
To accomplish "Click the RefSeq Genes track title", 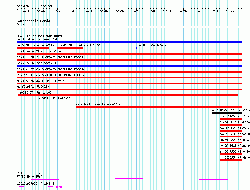I will click(x=28, y=173).
